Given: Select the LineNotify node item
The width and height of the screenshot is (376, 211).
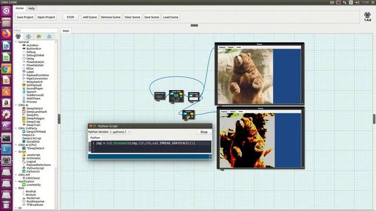Looking at the screenshot, I should (x=31, y=185).
